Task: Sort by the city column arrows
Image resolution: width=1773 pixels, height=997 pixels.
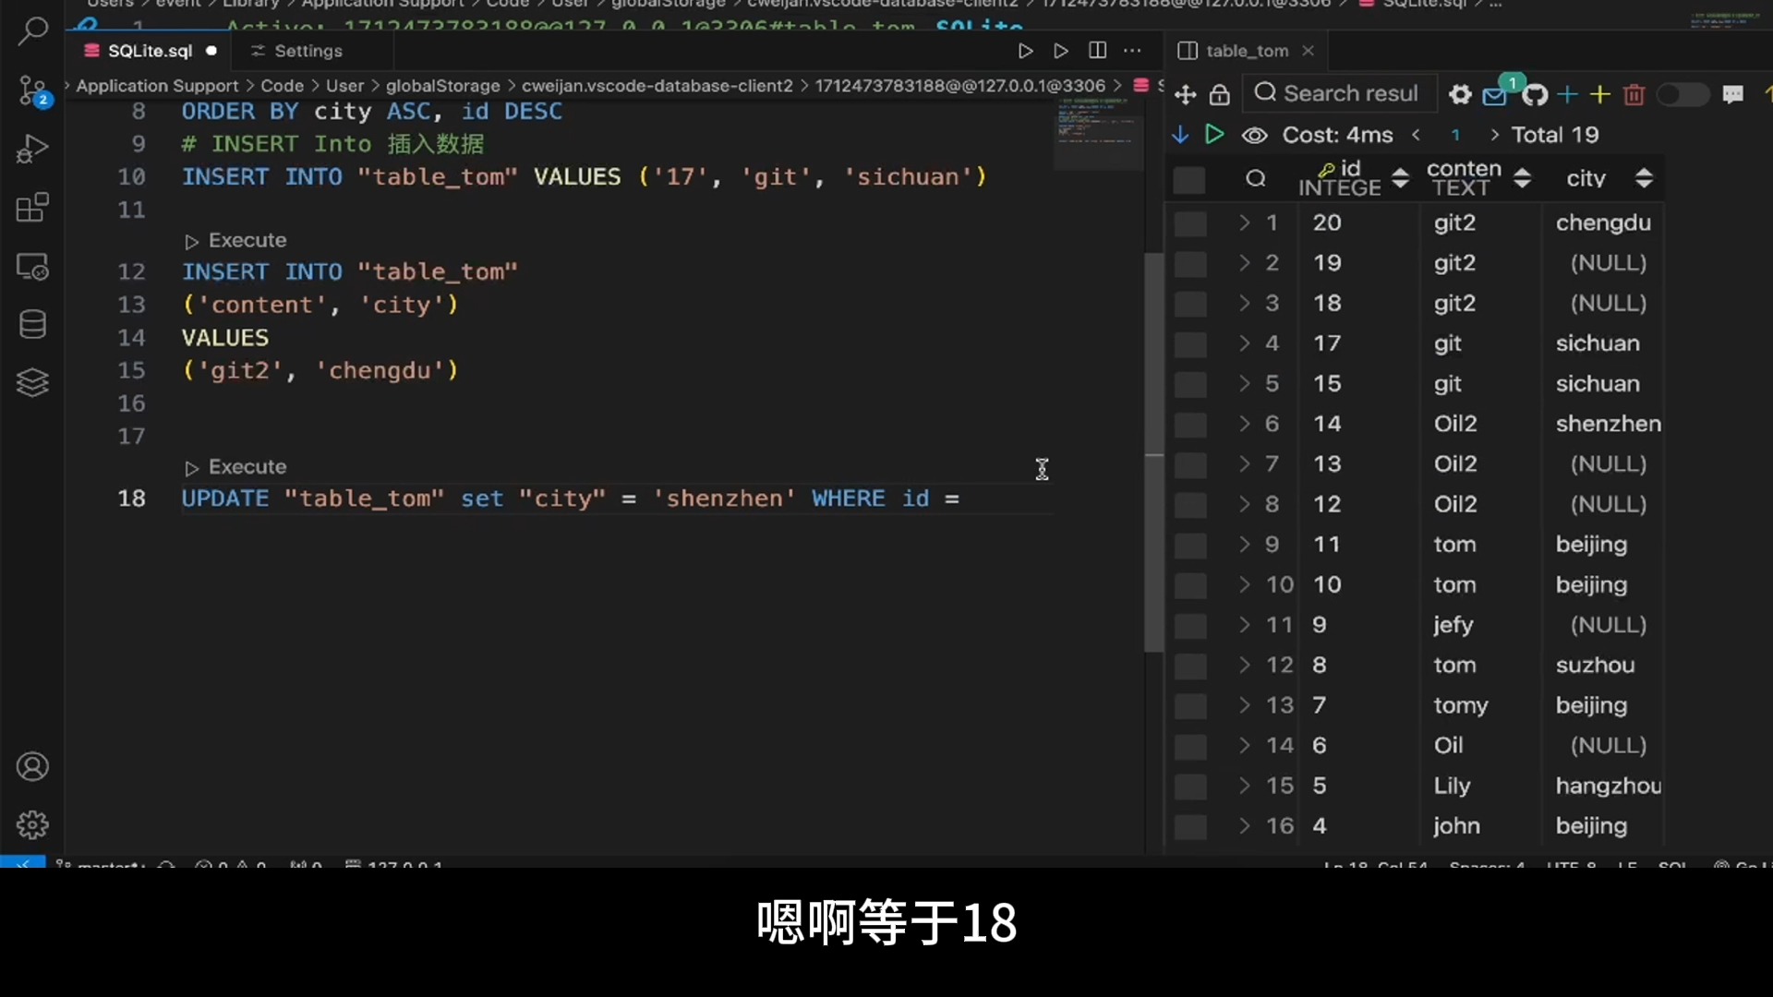Action: 1643,178
